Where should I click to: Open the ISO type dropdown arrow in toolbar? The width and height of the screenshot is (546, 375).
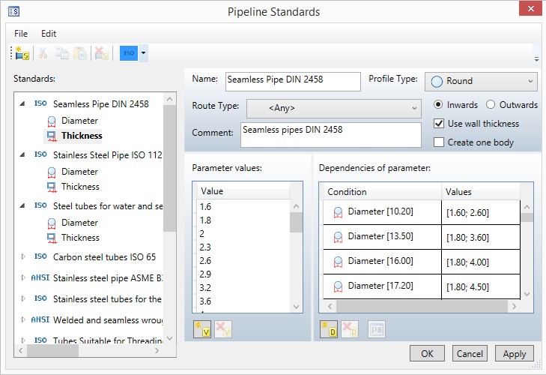(143, 53)
